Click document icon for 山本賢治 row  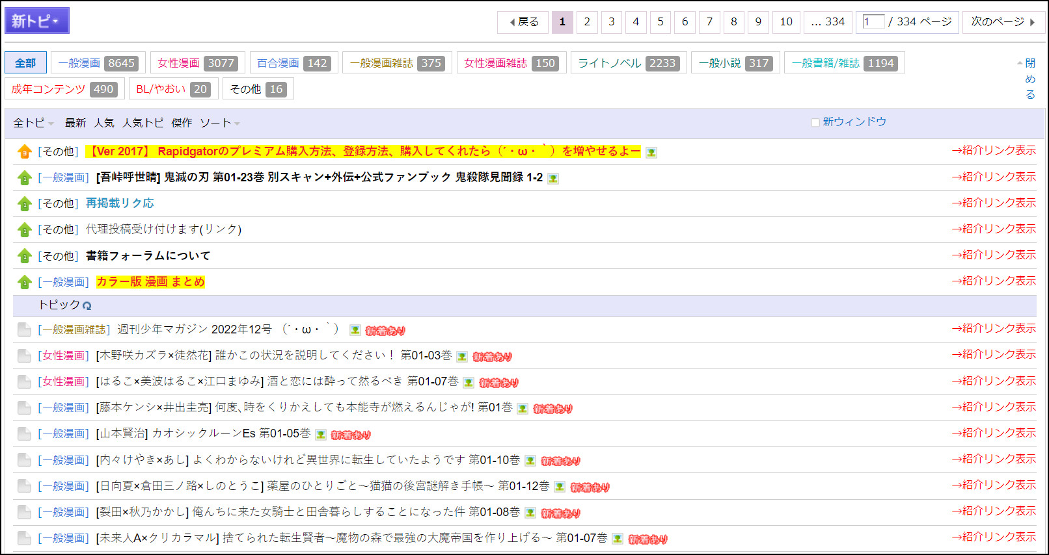pos(24,434)
